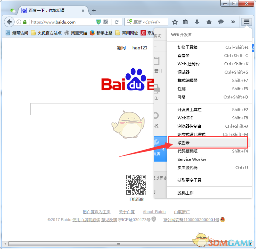Viewport: 256px width, 249px height.
Task: Select 性能 menu entry
Action: [x=209, y=89]
